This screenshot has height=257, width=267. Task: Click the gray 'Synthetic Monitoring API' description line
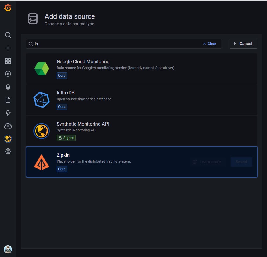77,130
